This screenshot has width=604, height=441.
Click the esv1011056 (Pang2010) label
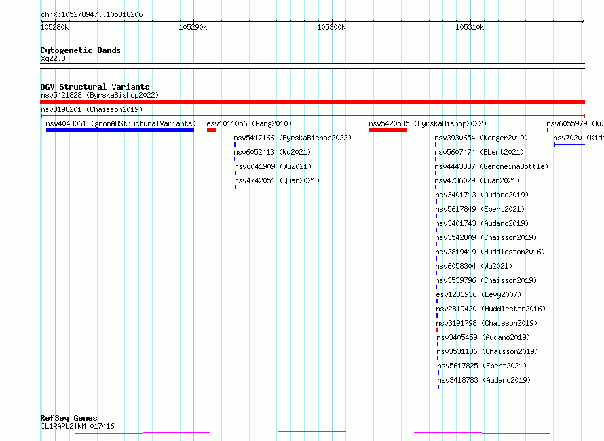249,123
